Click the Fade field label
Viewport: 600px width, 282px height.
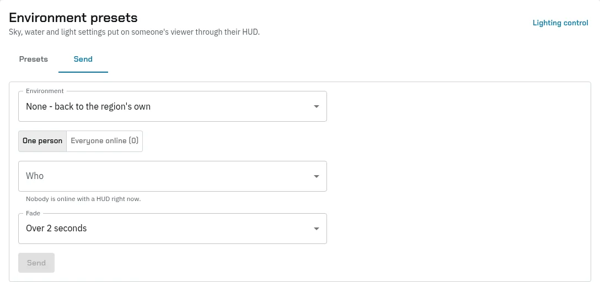pos(33,213)
